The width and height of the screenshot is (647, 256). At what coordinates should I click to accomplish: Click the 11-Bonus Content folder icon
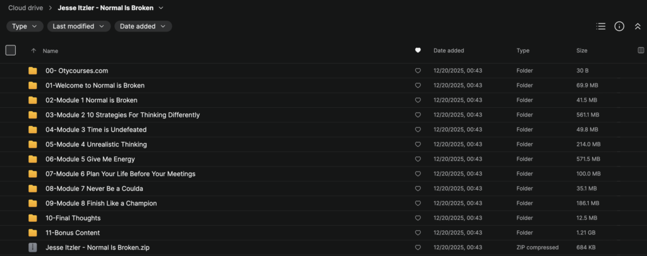33,233
